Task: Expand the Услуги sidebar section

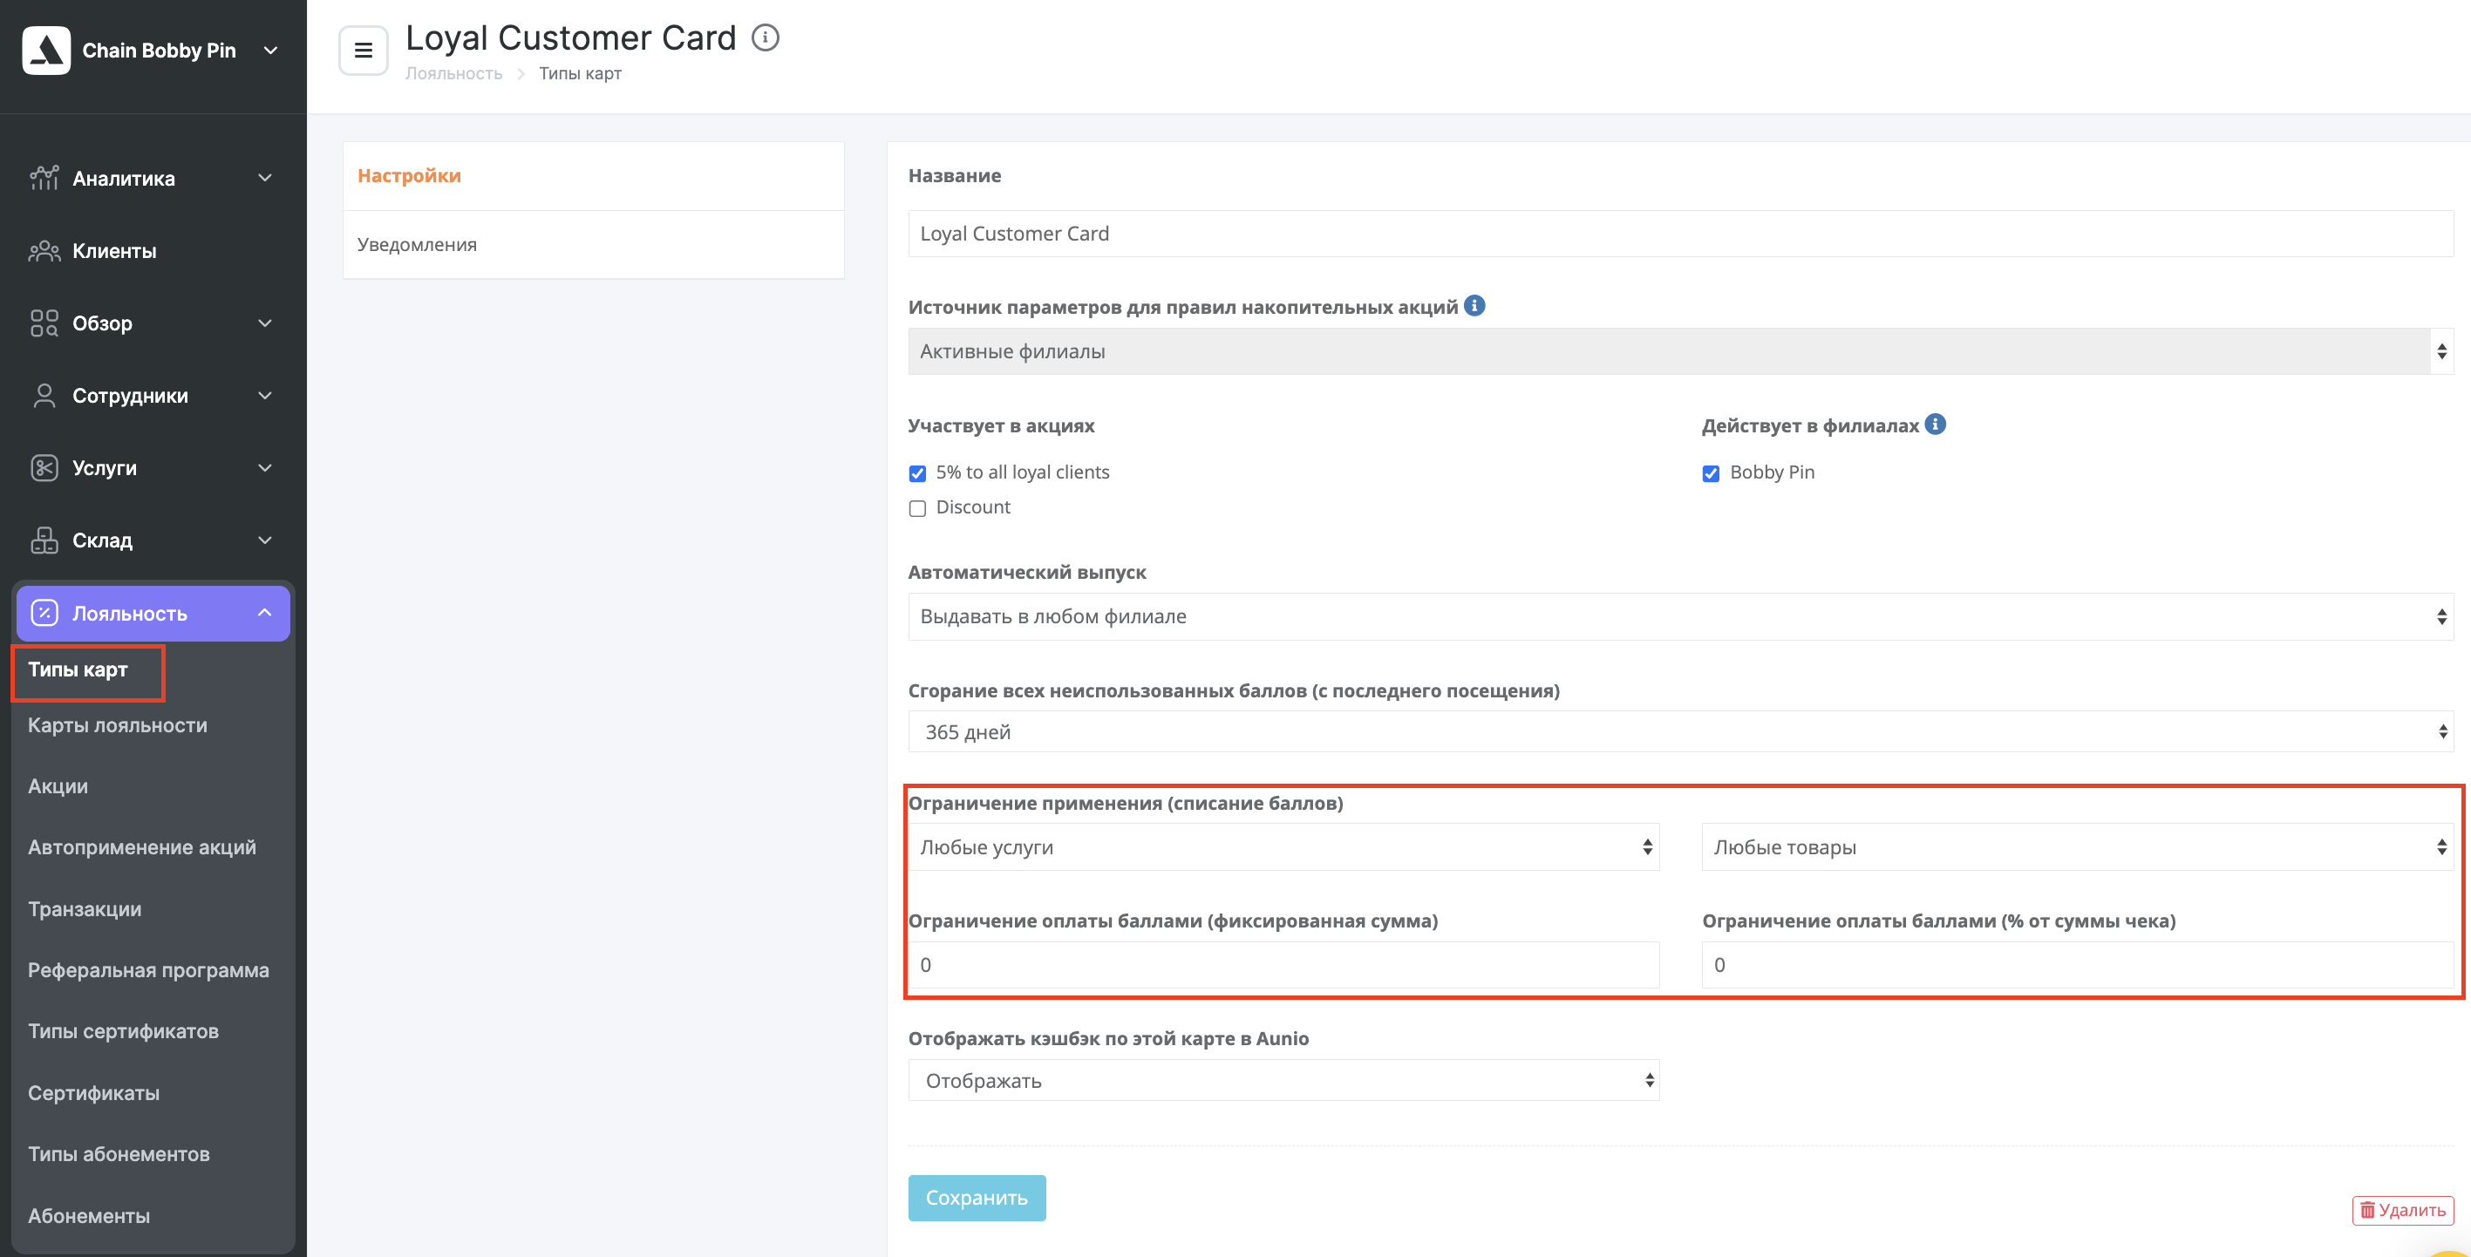Action: [x=266, y=468]
